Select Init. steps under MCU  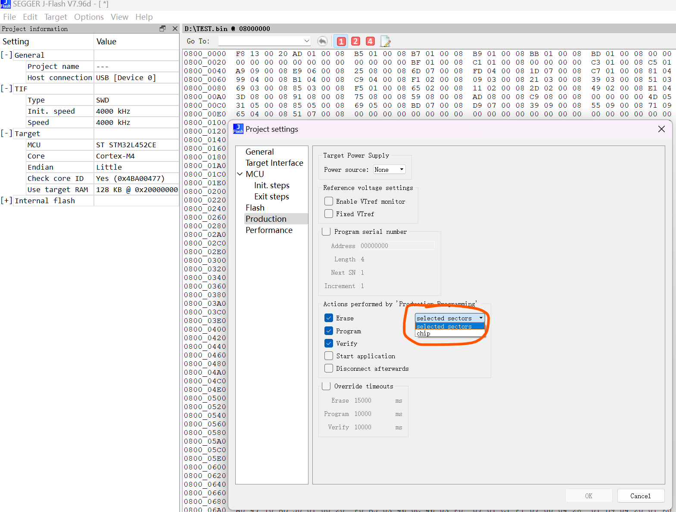point(272,185)
